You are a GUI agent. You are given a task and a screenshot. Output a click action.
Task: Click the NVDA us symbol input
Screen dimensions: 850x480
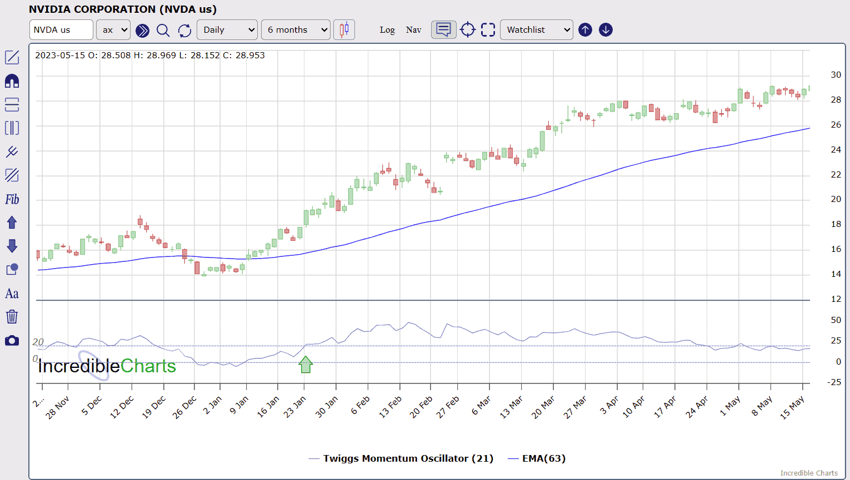pos(61,30)
